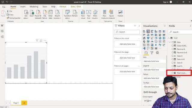Switch to the Insert ribbon tab
The image size is (192, 108).
23,7
